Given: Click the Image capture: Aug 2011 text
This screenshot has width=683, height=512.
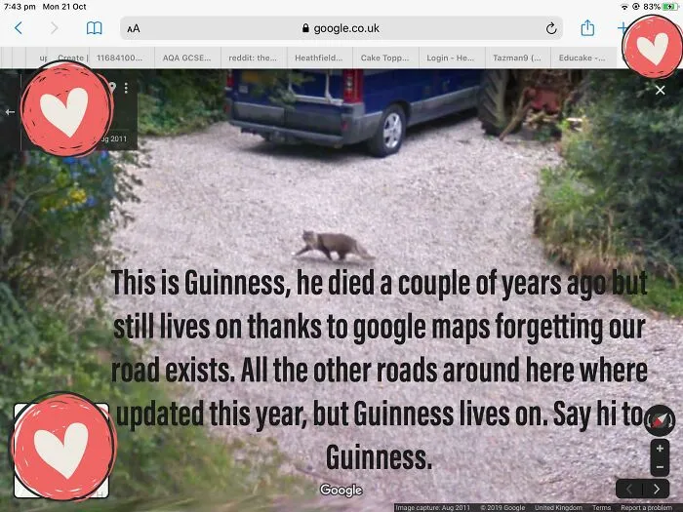Looking at the screenshot, I should 433,508.
